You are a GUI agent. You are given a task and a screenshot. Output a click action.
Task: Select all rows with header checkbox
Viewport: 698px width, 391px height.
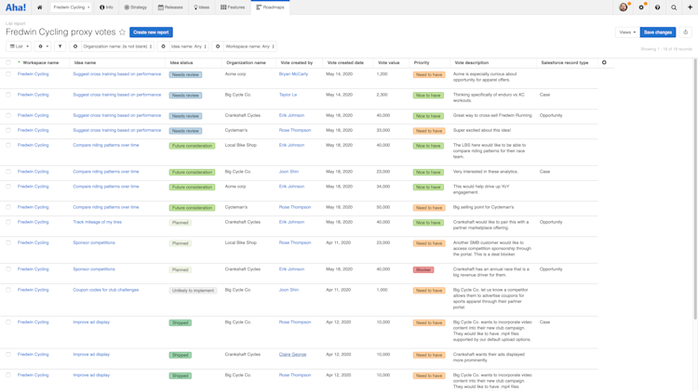click(8, 62)
